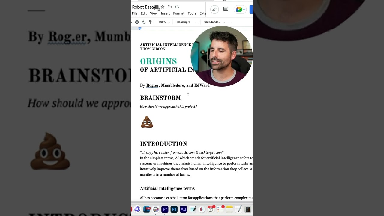Click the Share button
The width and height of the screenshot is (384, 216).
coord(251,9)
